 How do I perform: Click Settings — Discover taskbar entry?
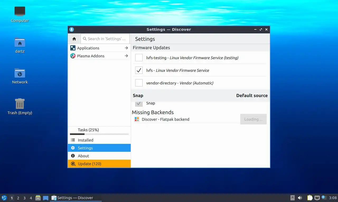point(76,198)
